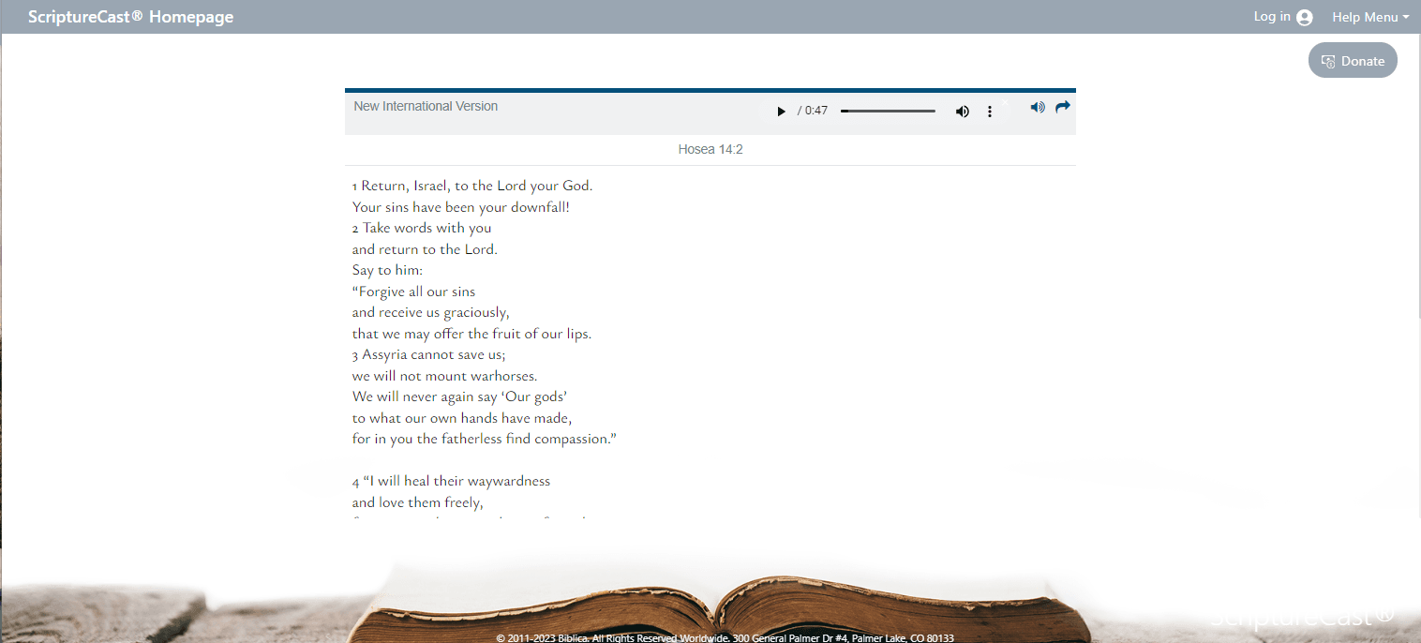This screenshot has height=643, width=1421.
Task: Click line "Forgive all our sins"
Action: tap(414, 292)
